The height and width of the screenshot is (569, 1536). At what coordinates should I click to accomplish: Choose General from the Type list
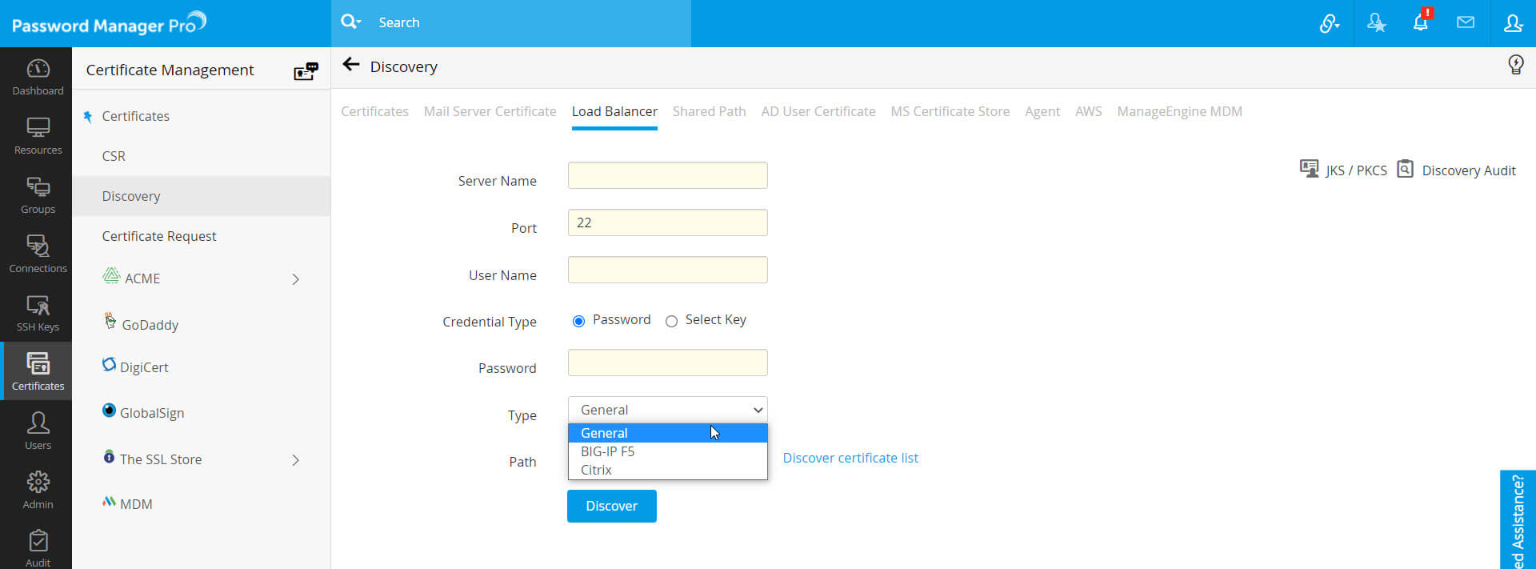pyautogui.click(x=667, y=433)
